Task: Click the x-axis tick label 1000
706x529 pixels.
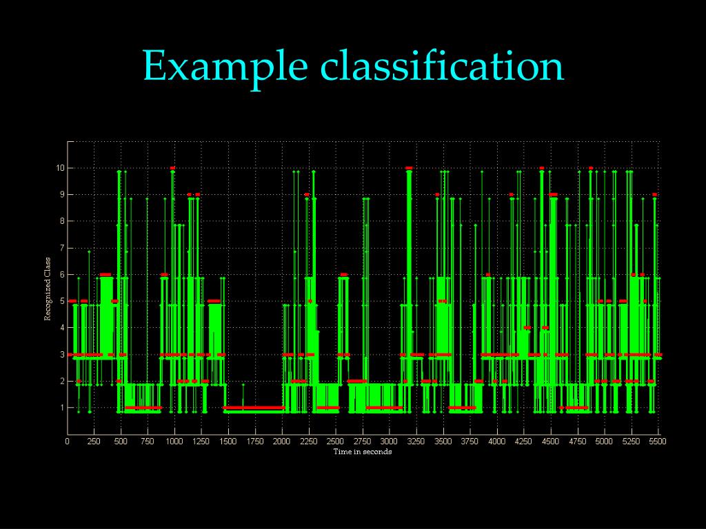Action: [x=174, y=442]
